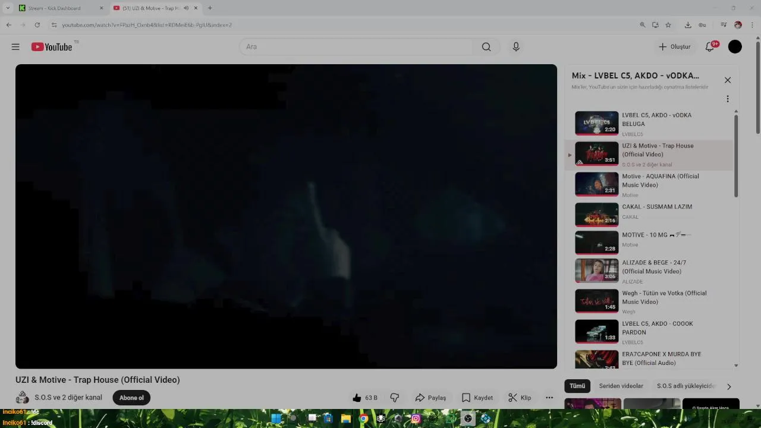Screen dimensions: 761x428
Task: Open the browser downloads icon
Action: (x=688, y=25)
